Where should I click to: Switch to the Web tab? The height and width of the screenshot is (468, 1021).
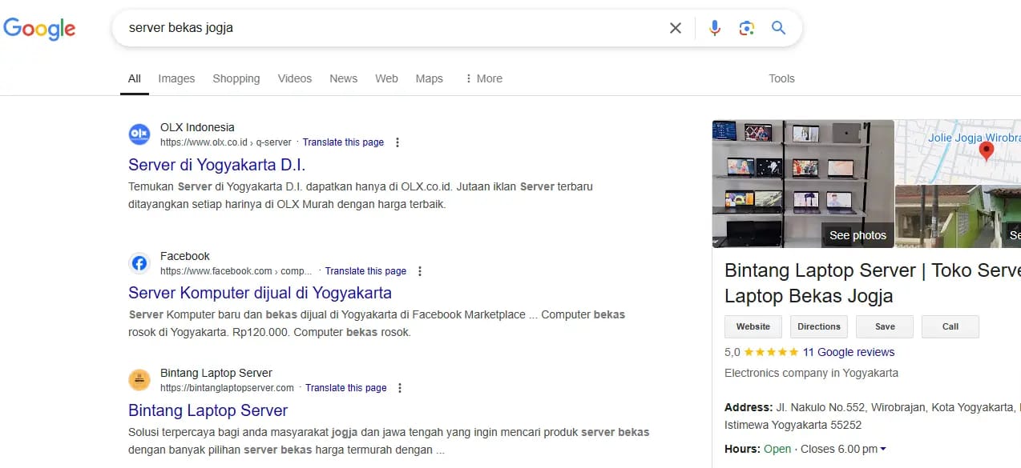(x=386, y=78)
